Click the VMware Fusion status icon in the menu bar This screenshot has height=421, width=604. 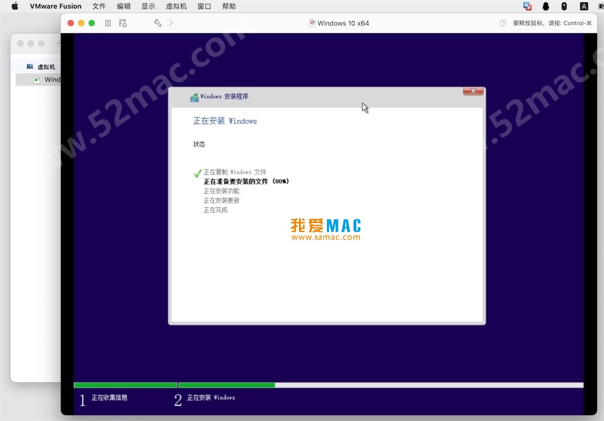coord(528,6)
